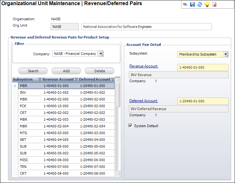Select the TRN row with 1-40400-07-000
235x183 pixels.
[66, 167]
